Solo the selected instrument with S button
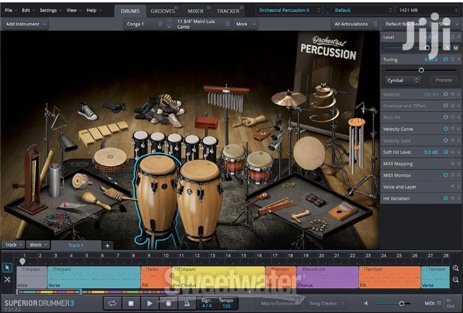The width and height of the screenshot is (463, 313). 448,48
